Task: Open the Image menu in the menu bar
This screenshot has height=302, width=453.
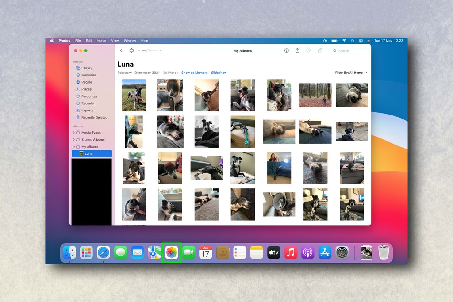Action: pos(101,40)
